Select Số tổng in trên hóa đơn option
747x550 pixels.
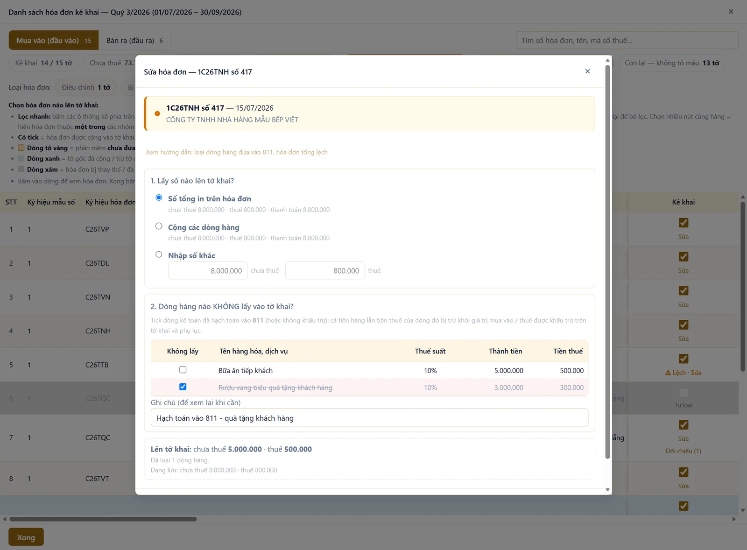pos(159,198)
